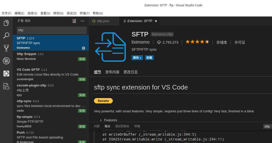The width and height of the screenshot is (272, 143).
Task: Click the writeOrBuffer stack trace line
Action: tap(149, 135)
